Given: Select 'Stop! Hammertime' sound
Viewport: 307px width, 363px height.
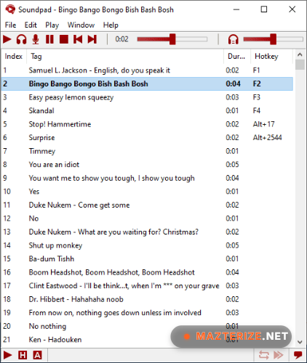Looking at the screenshot, I should click(147, 124).
